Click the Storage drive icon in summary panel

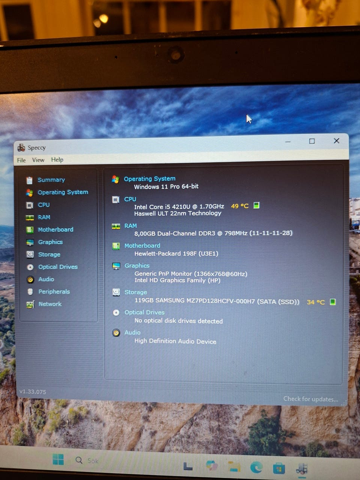click(x=116, y=292)
